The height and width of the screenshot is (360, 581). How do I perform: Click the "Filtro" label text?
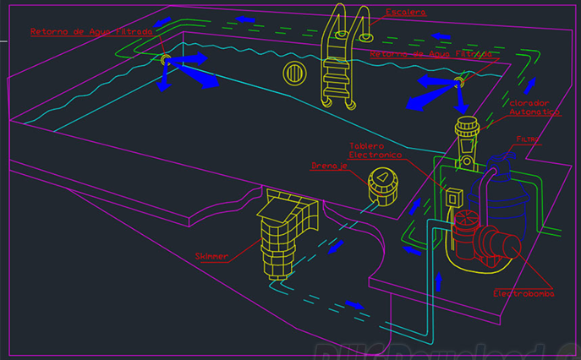pos(528,139)
